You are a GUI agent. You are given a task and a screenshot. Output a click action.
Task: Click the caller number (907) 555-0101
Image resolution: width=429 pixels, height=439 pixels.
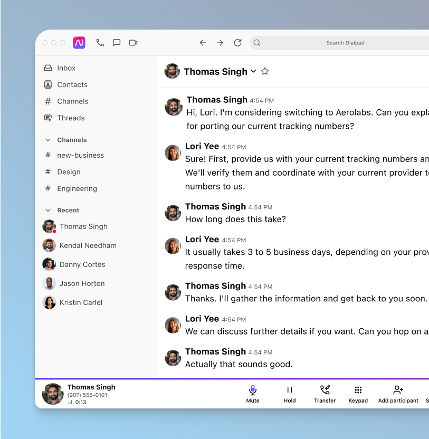(87, 395)
